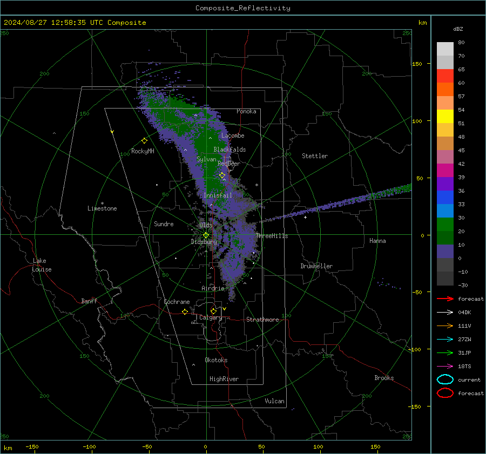486x454 pixels.
Task: Click the Calgary city label
Action: [x=211, y=317]
